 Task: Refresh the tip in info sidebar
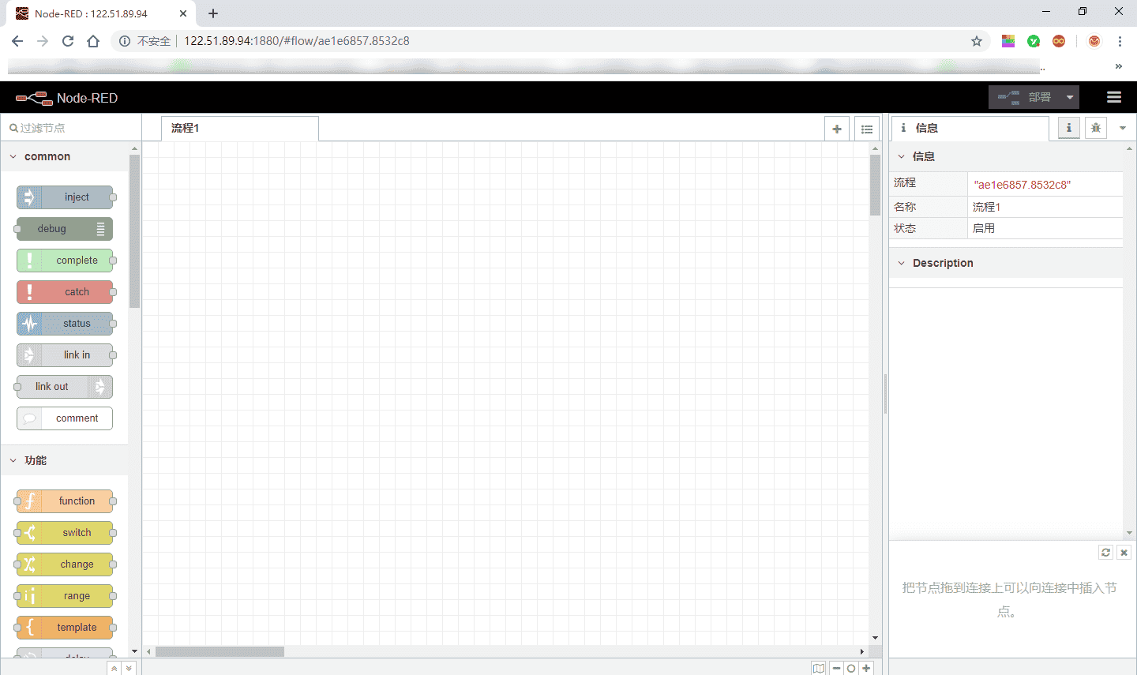[1105, 553]
